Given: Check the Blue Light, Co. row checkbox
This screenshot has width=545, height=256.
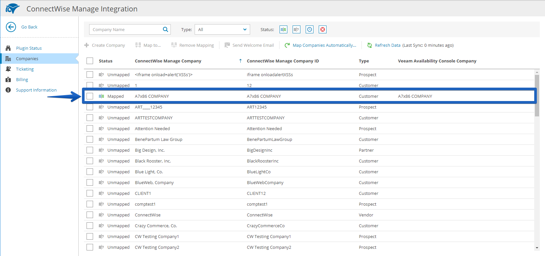Looking at the screenshot, I should [90, 172].
